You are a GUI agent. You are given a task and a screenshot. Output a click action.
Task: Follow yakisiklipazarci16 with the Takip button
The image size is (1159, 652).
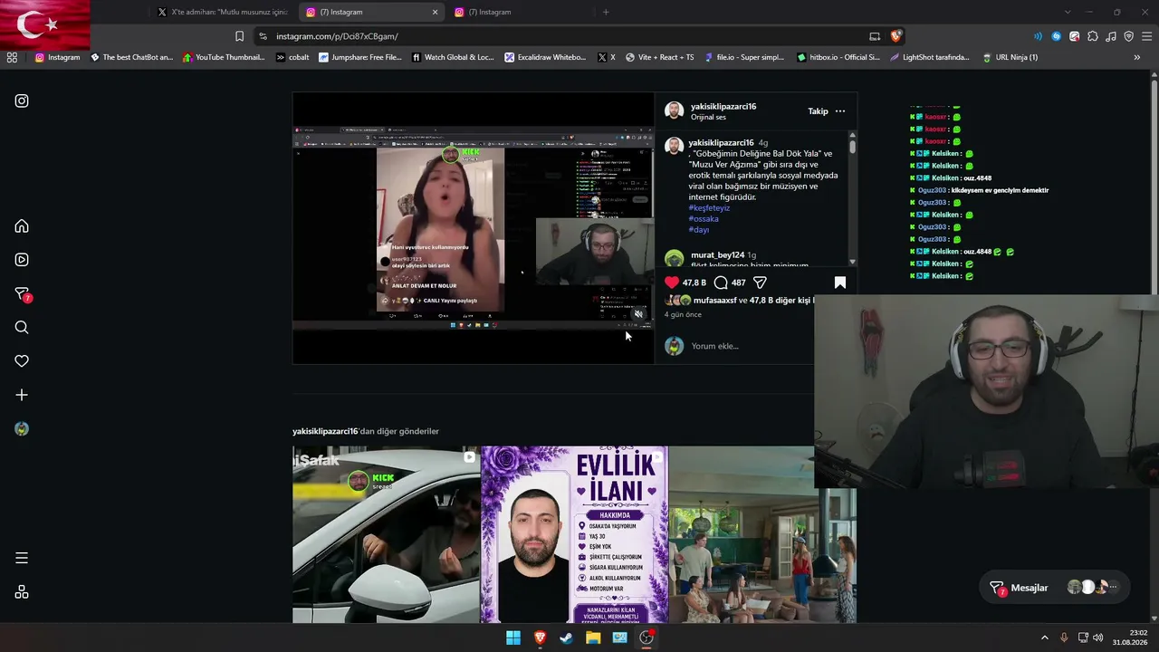pos(818,111)
